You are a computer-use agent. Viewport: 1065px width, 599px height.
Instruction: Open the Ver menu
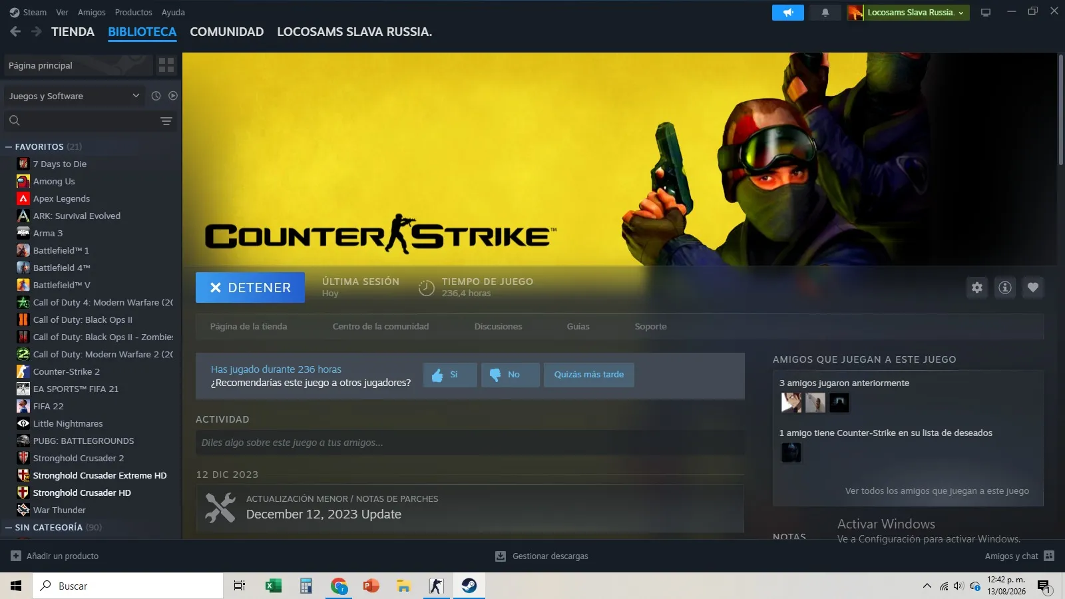coord(62,12)
